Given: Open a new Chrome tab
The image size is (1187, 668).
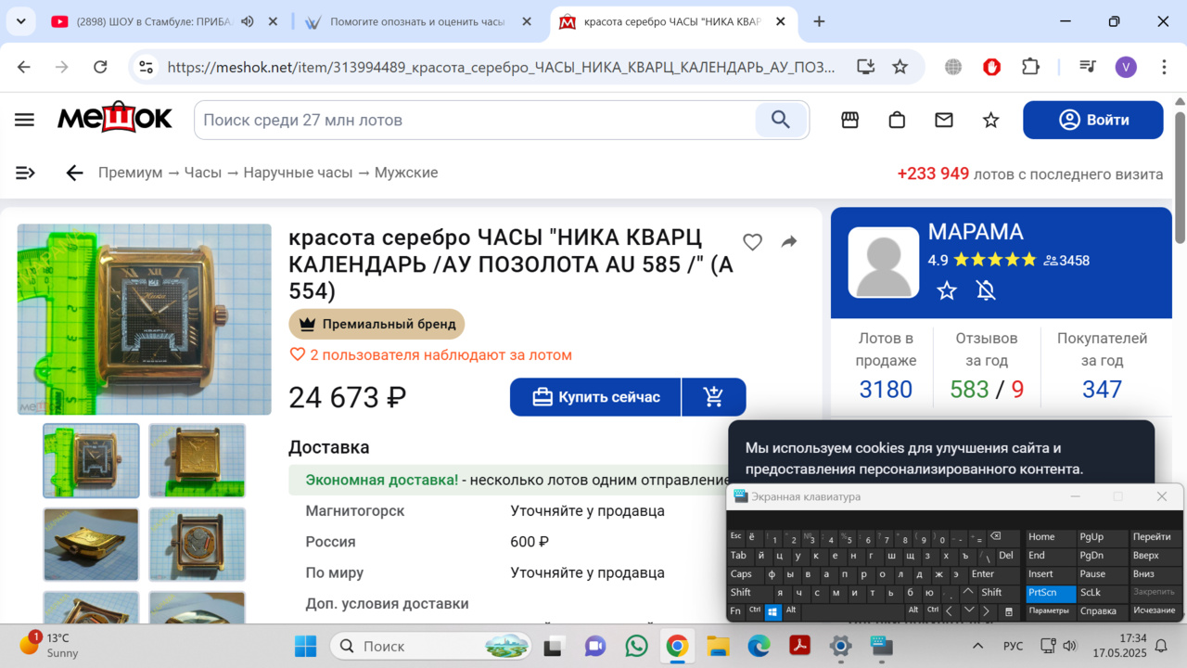Looking at the screenshot, I should tap(819, 21).
